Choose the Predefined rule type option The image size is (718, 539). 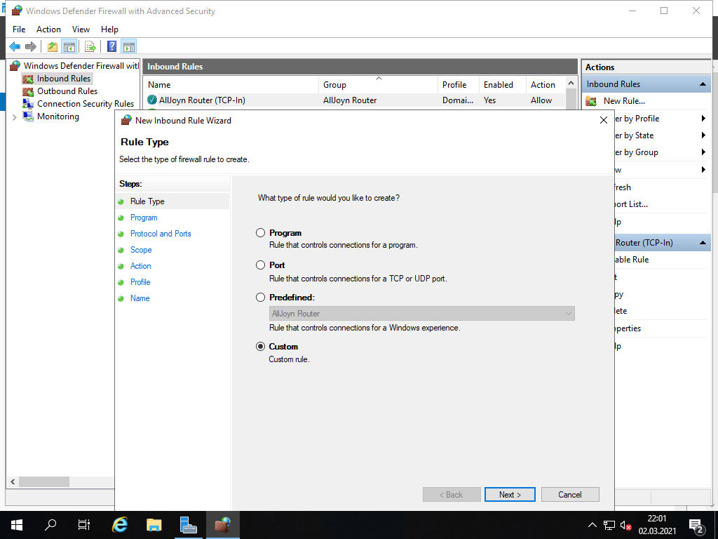point(261,298)
